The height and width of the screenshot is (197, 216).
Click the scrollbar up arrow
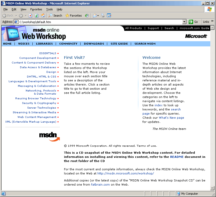(x=212, y=28)
